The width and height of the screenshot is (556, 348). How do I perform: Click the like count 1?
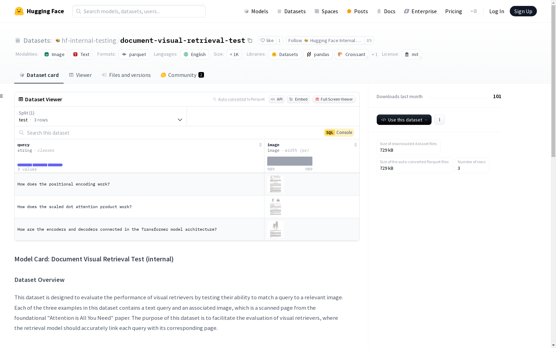(x=279, y=40)
